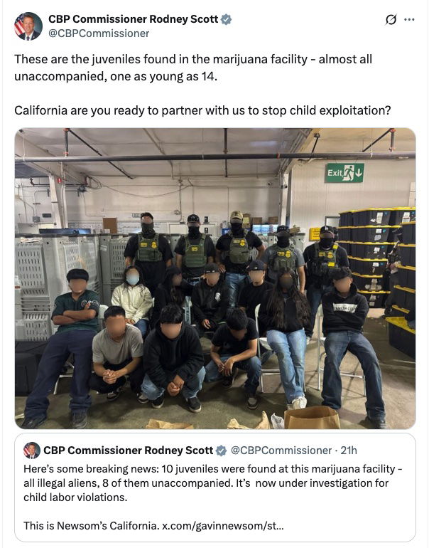The width and height of the screenshot is (429, 548).
Task: Click the verified badge beside the top author name
Action: [x=227, y=19]
